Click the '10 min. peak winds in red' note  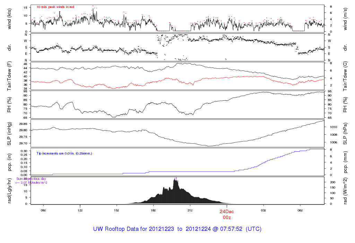coord(55,7)
